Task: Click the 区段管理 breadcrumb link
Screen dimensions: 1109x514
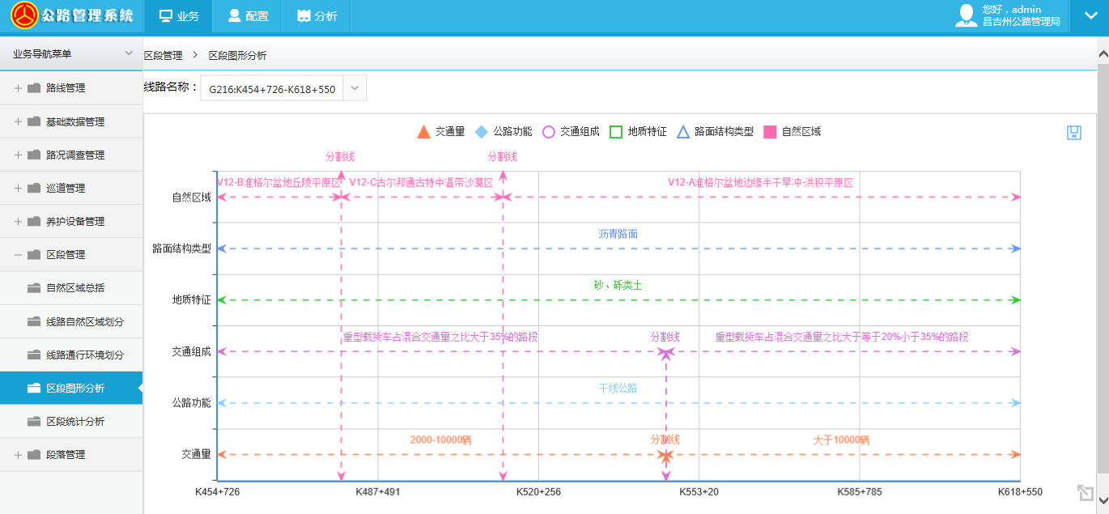Action: click(164, 56)
